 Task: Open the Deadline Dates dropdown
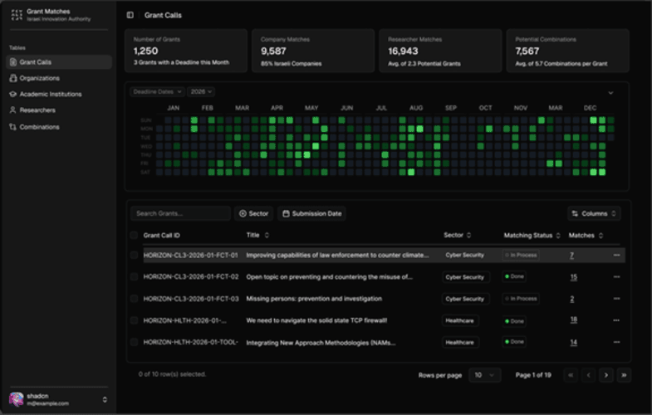(157, 91)
